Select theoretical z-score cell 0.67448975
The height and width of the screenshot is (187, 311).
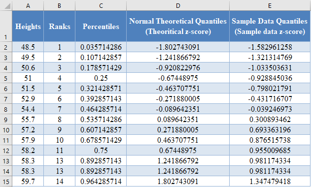point(178,151)
